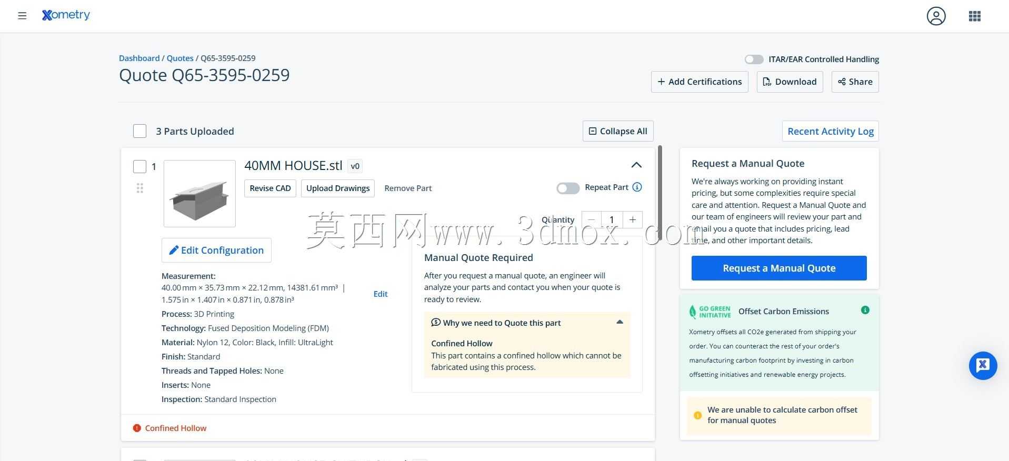Open the apps grid icon

[974, 16]
